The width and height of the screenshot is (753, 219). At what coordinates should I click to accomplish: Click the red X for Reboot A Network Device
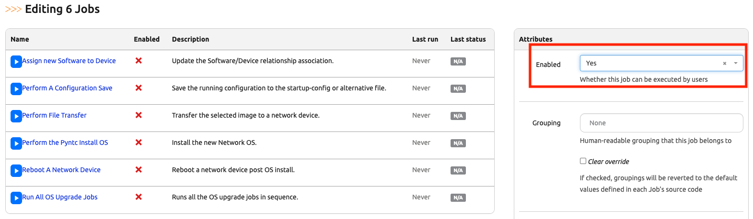pyautogui.click(x=139, y=170)
